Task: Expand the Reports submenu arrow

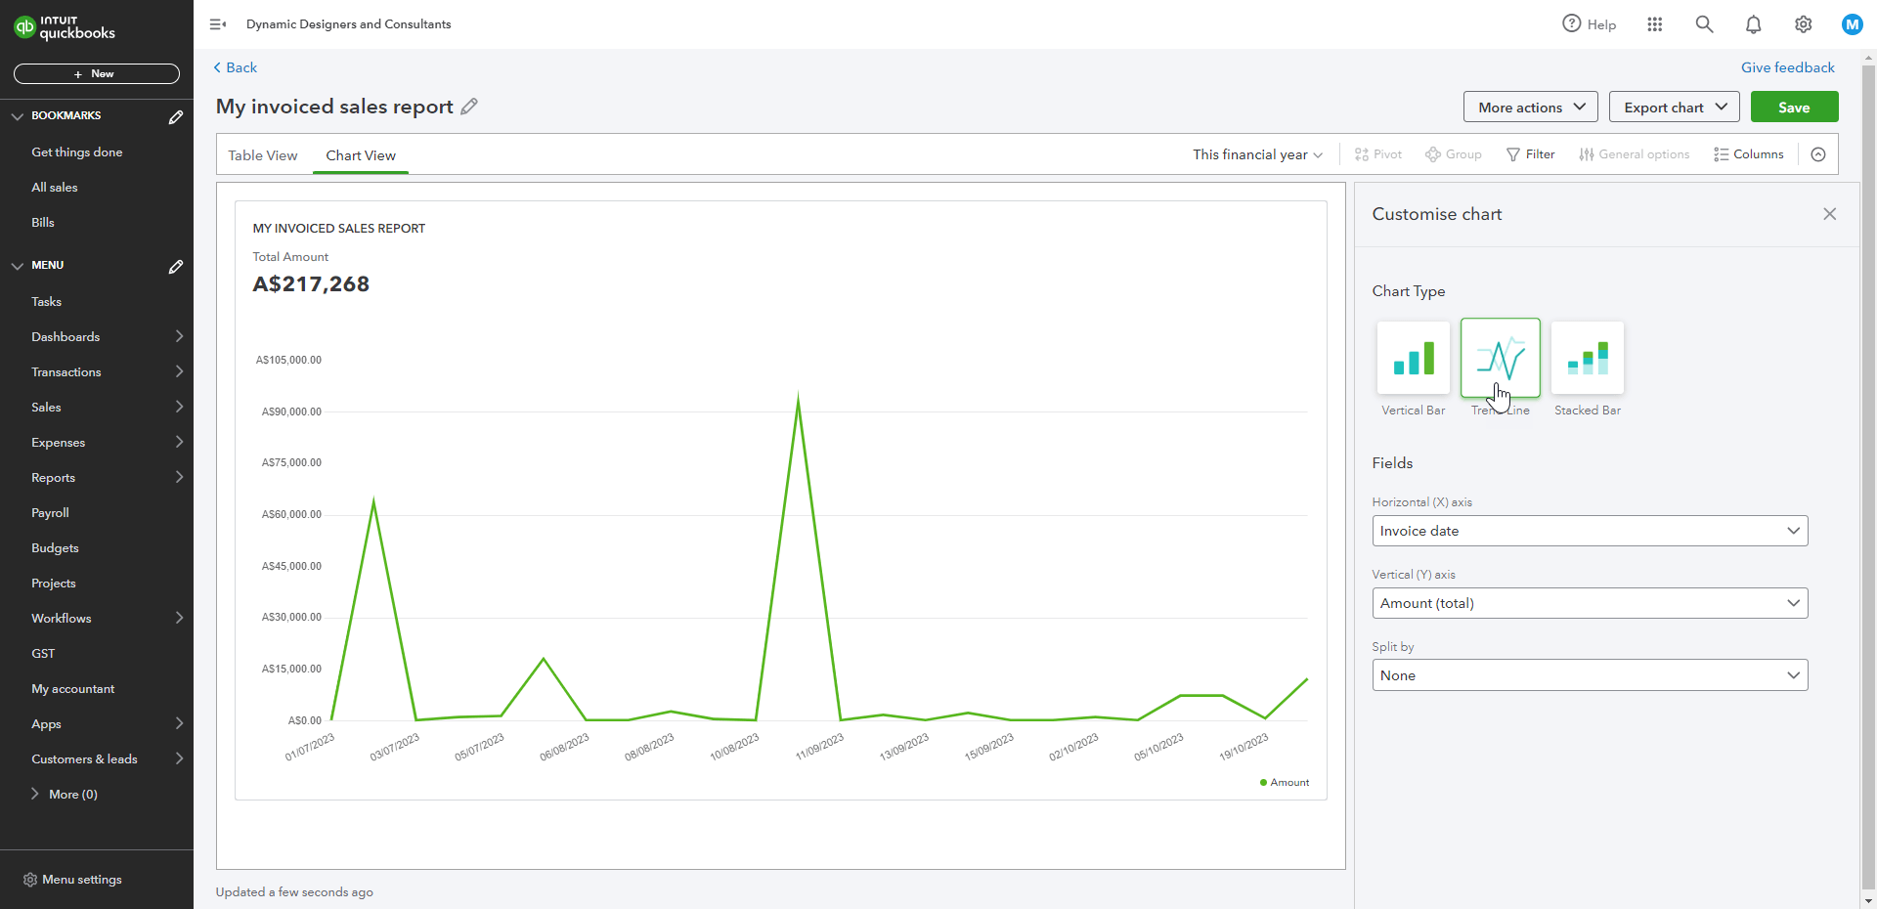Action: [179, 477]
